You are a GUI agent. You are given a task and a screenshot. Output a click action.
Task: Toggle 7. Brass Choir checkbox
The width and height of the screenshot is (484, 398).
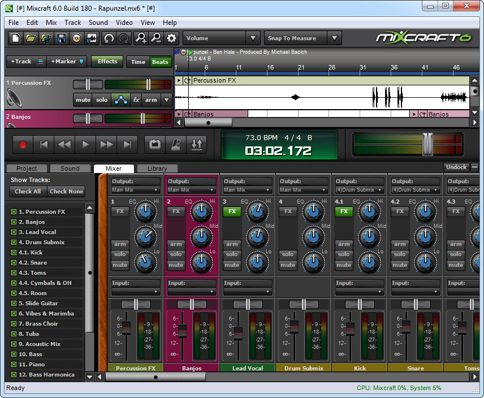point(14,323)
